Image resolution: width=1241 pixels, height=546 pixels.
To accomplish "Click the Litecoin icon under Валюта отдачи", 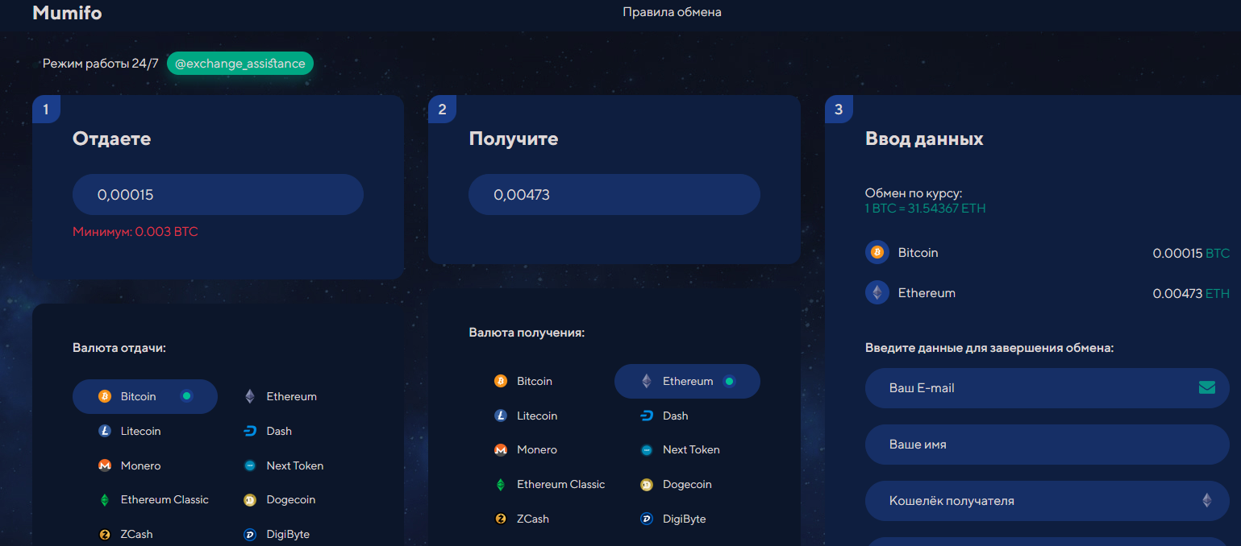I will click(x=105, y=431).
